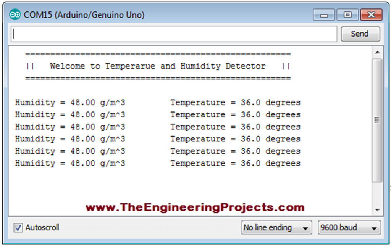Click the scrollbar thumb grip
The image size is (391, 246).
pyautogui.click(x=377, y=121)
